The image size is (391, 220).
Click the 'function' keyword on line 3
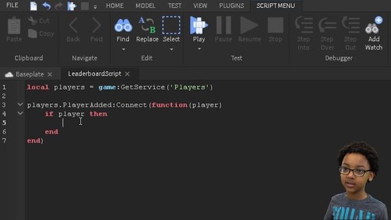169,105
